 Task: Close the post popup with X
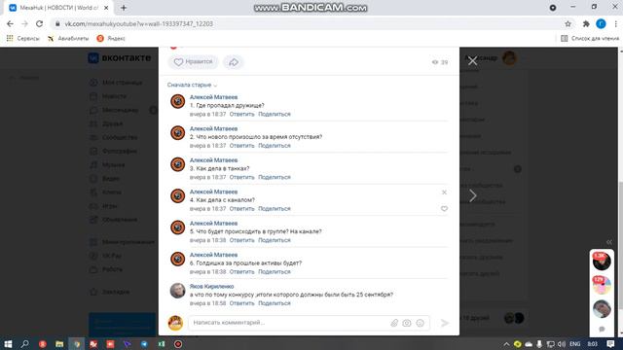[472, 60]
